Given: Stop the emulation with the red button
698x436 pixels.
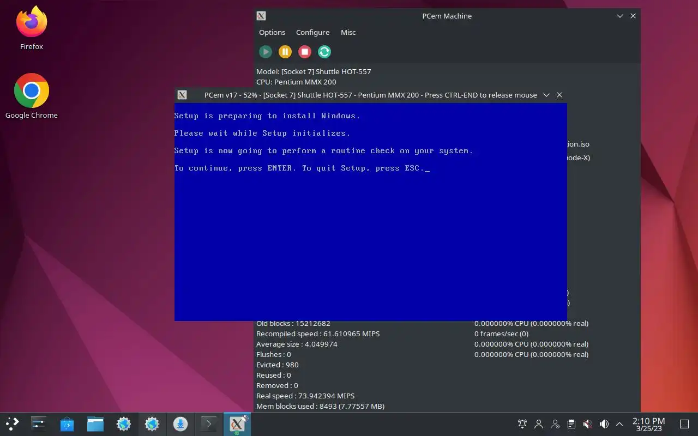Looking at the screenshot, I should (x=305, y=52).
